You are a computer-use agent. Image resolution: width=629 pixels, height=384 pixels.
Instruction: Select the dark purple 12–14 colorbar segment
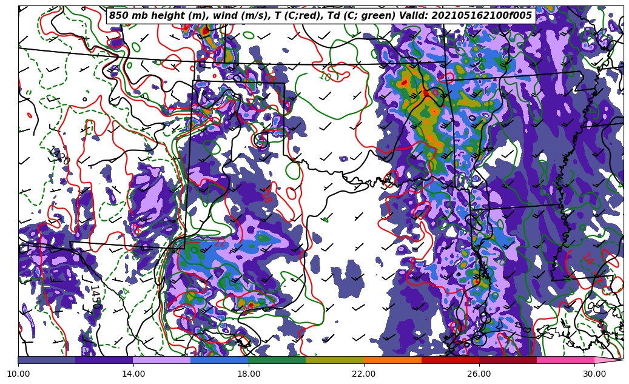[104, 360]
